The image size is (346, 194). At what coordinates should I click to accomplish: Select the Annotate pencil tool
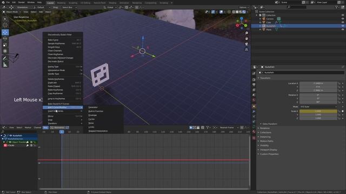(5, 58)
